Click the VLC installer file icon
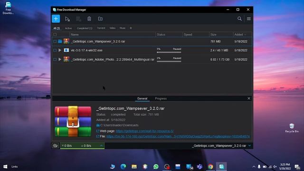Screen dimensions: 304x171 [x=66, y=50]
